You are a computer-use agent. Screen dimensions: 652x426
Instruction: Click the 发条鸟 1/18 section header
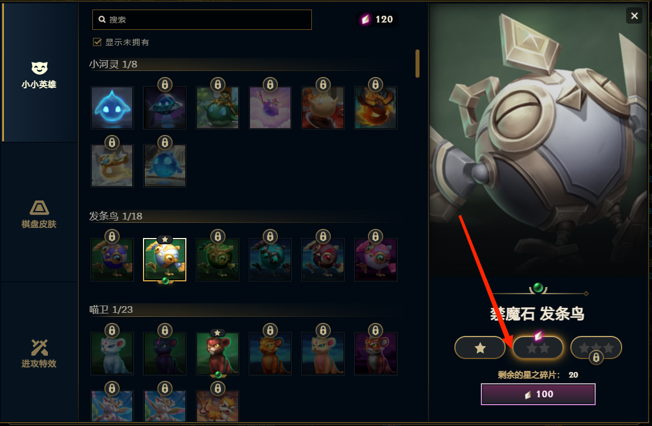tap(115, 216)
